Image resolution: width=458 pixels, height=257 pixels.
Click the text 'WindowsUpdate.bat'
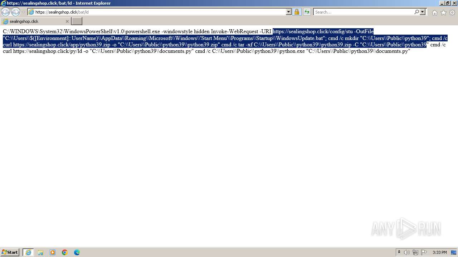point(300,38)
